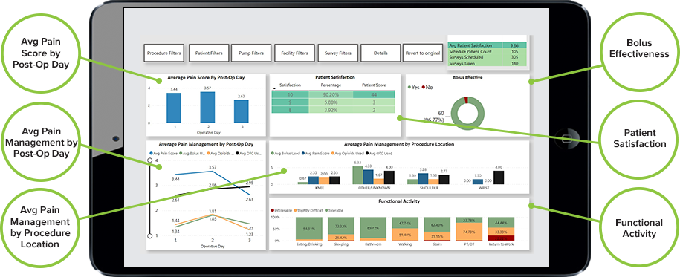Open the Pump Filters button
The width and height of the screenshot is (680, 277).
pos(251,53)
